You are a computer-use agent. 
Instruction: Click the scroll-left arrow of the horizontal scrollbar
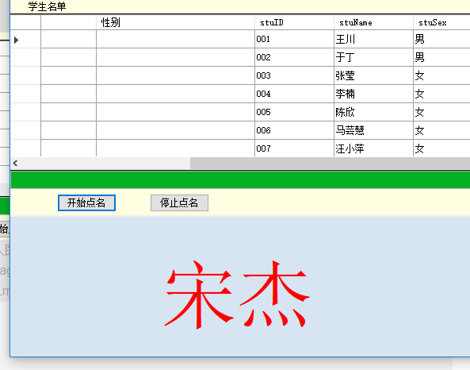click(x=15, y=163)
